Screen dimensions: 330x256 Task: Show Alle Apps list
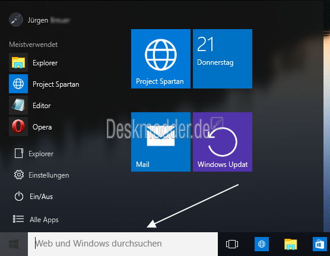44,220
